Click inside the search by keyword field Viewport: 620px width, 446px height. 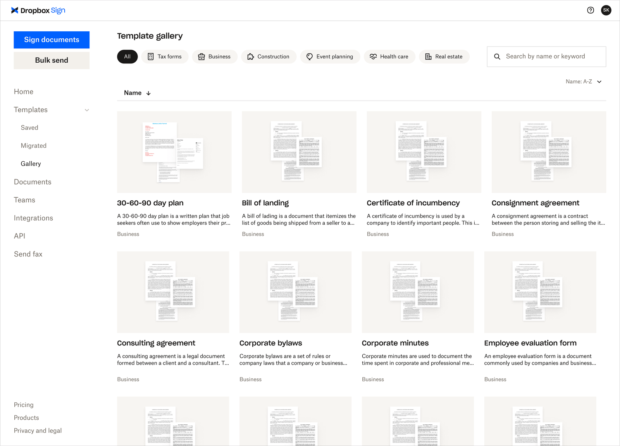point(546,56)
